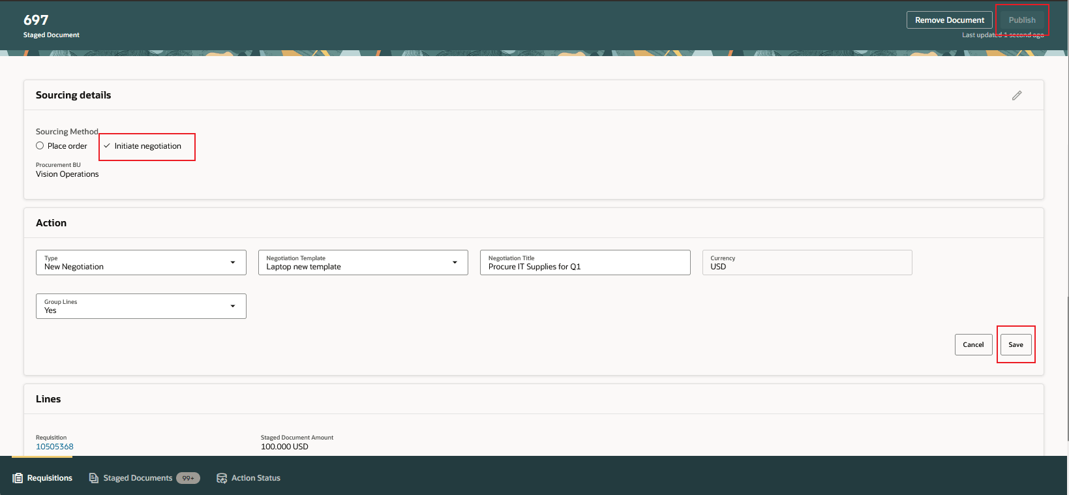
Task: Click the Staged Document subtitle under 697
Action: tap(52, 35)
